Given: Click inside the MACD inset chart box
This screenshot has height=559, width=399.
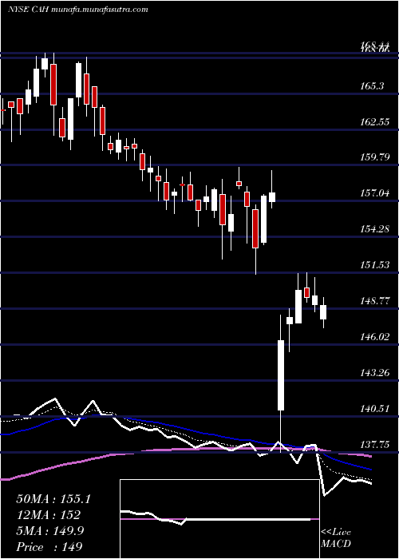Looking at the screenshot, I should point(219,519).
